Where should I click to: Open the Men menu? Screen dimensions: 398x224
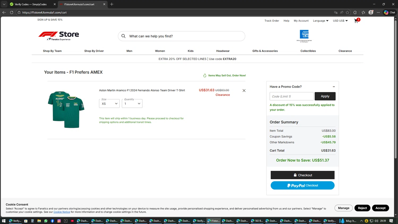click(x=129, y=51)
